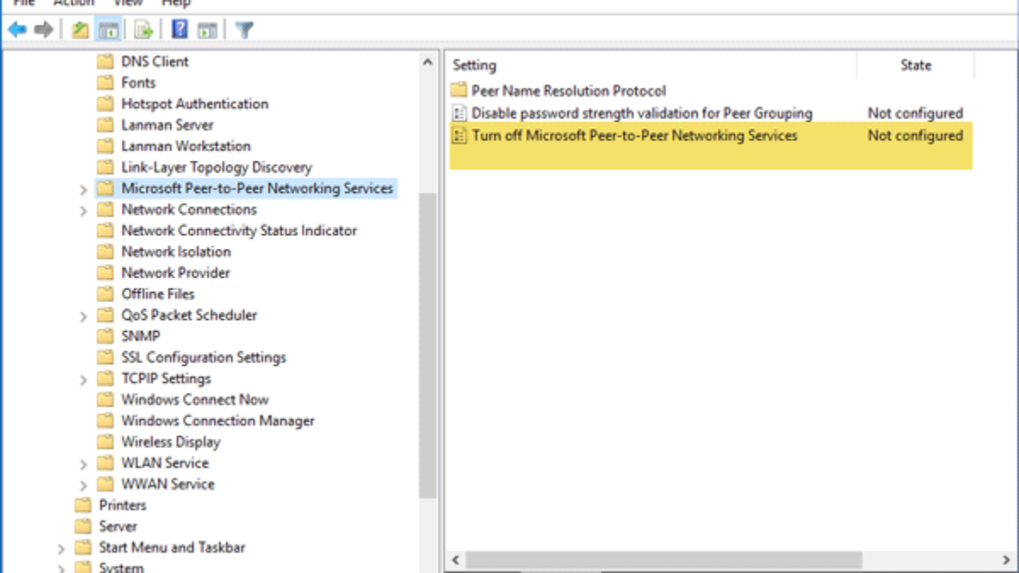This screenshot has width=1019, height=573.
Task: Expand the TCPIP Settings tree node
Action: point(83,379)
